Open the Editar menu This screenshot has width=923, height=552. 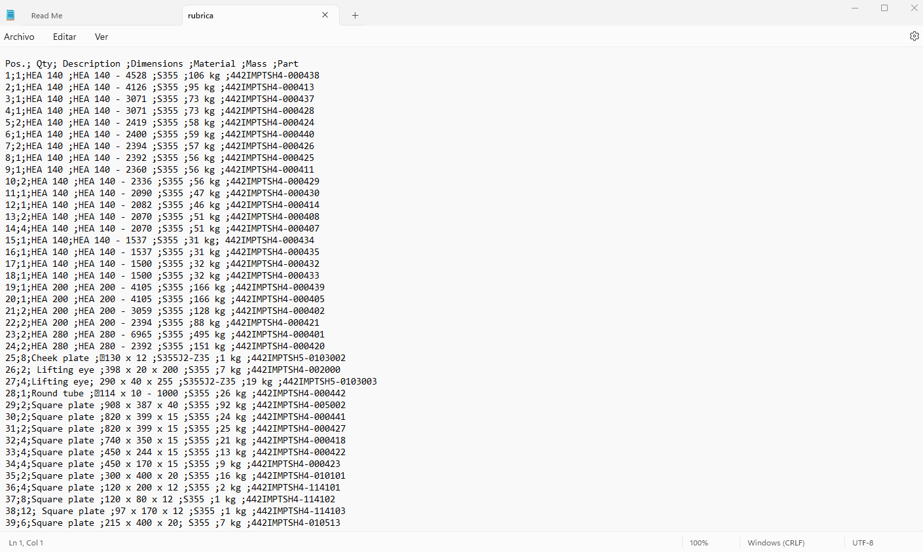64,37
